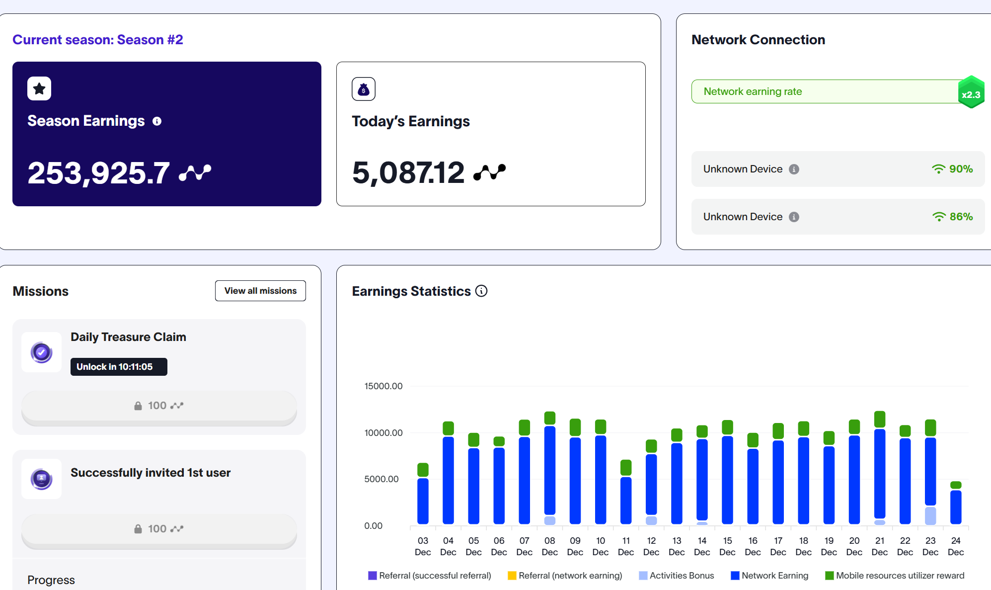Open View all missions
Viewport: 991px width, 590px height.
(260, 291)
